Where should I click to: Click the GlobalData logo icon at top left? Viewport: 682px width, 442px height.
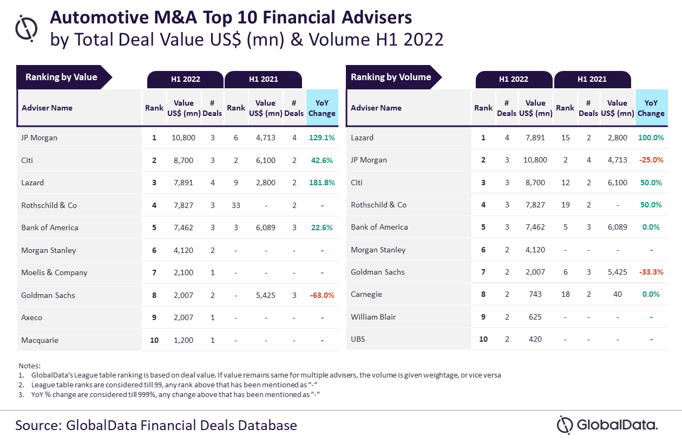[x=27, y=28]
